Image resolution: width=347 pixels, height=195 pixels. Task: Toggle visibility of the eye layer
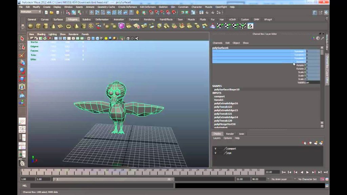215,153
